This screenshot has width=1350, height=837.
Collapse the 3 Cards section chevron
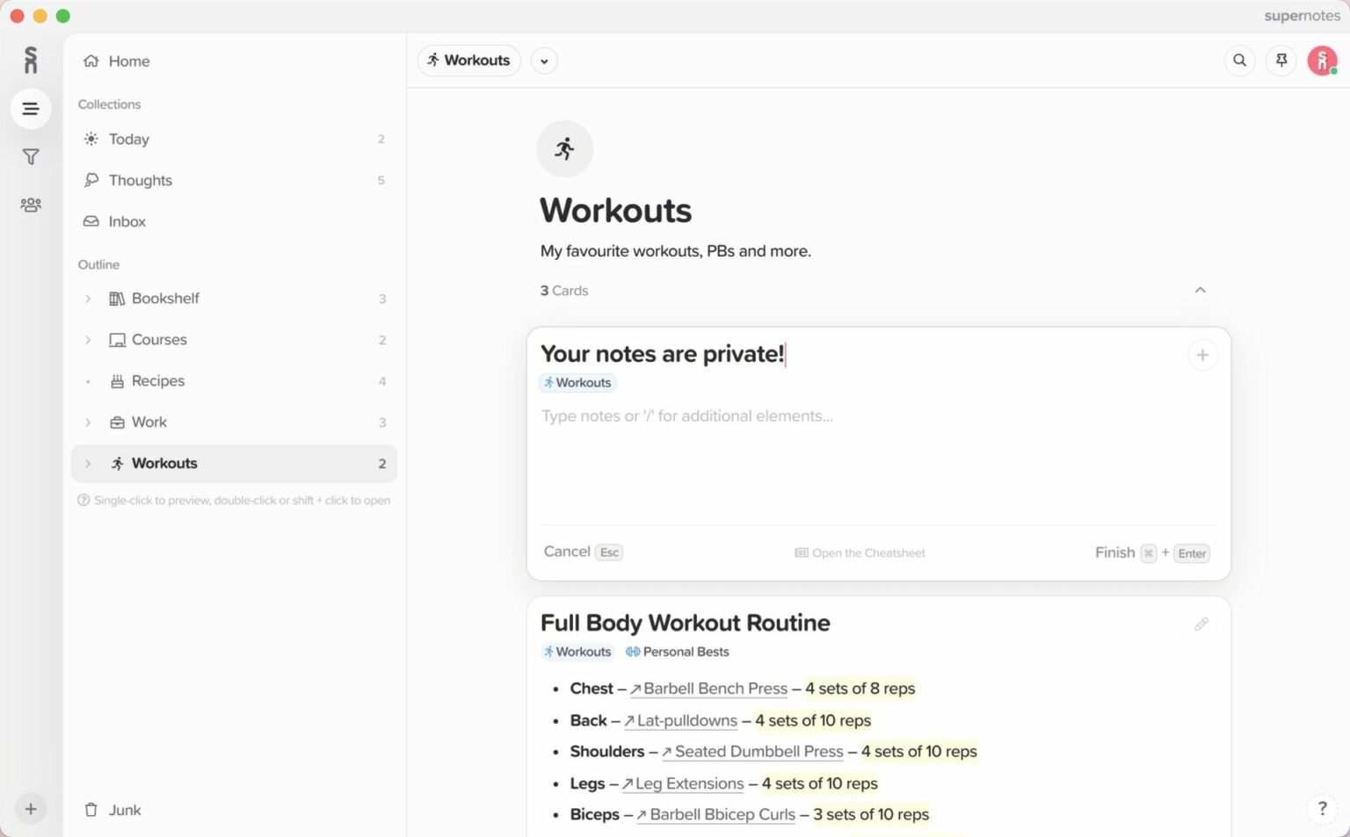click(1200, 290)
